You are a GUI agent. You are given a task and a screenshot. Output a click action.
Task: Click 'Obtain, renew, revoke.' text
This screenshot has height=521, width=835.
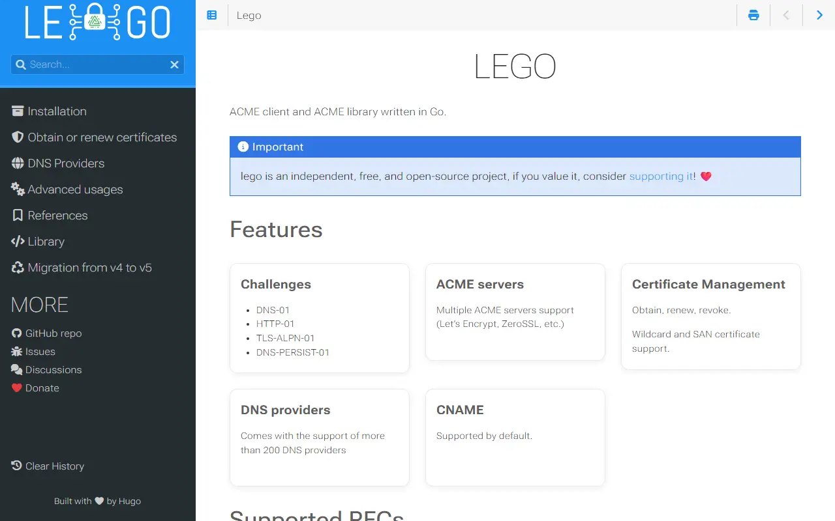coord(682,310)
